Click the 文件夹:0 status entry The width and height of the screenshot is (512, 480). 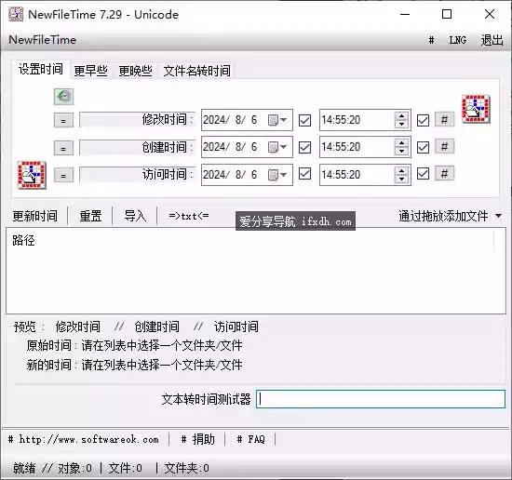click(x=186, y=468)
